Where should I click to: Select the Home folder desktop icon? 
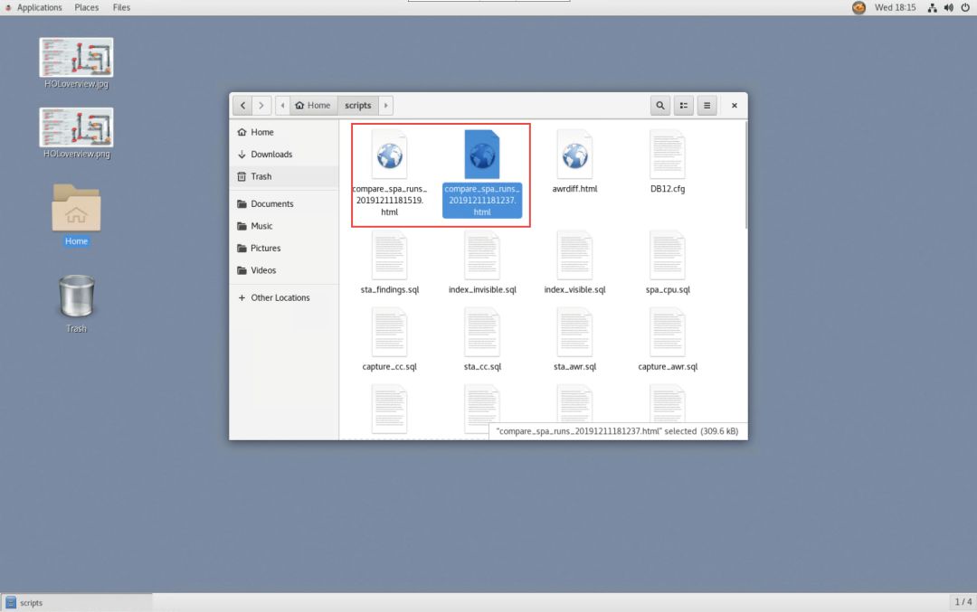coord(76,208)
